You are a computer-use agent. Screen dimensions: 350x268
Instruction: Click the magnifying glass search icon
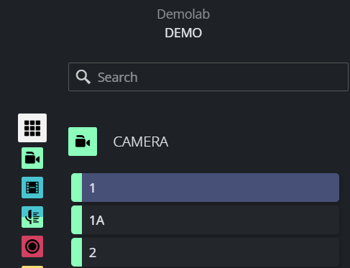pos(83,77)
